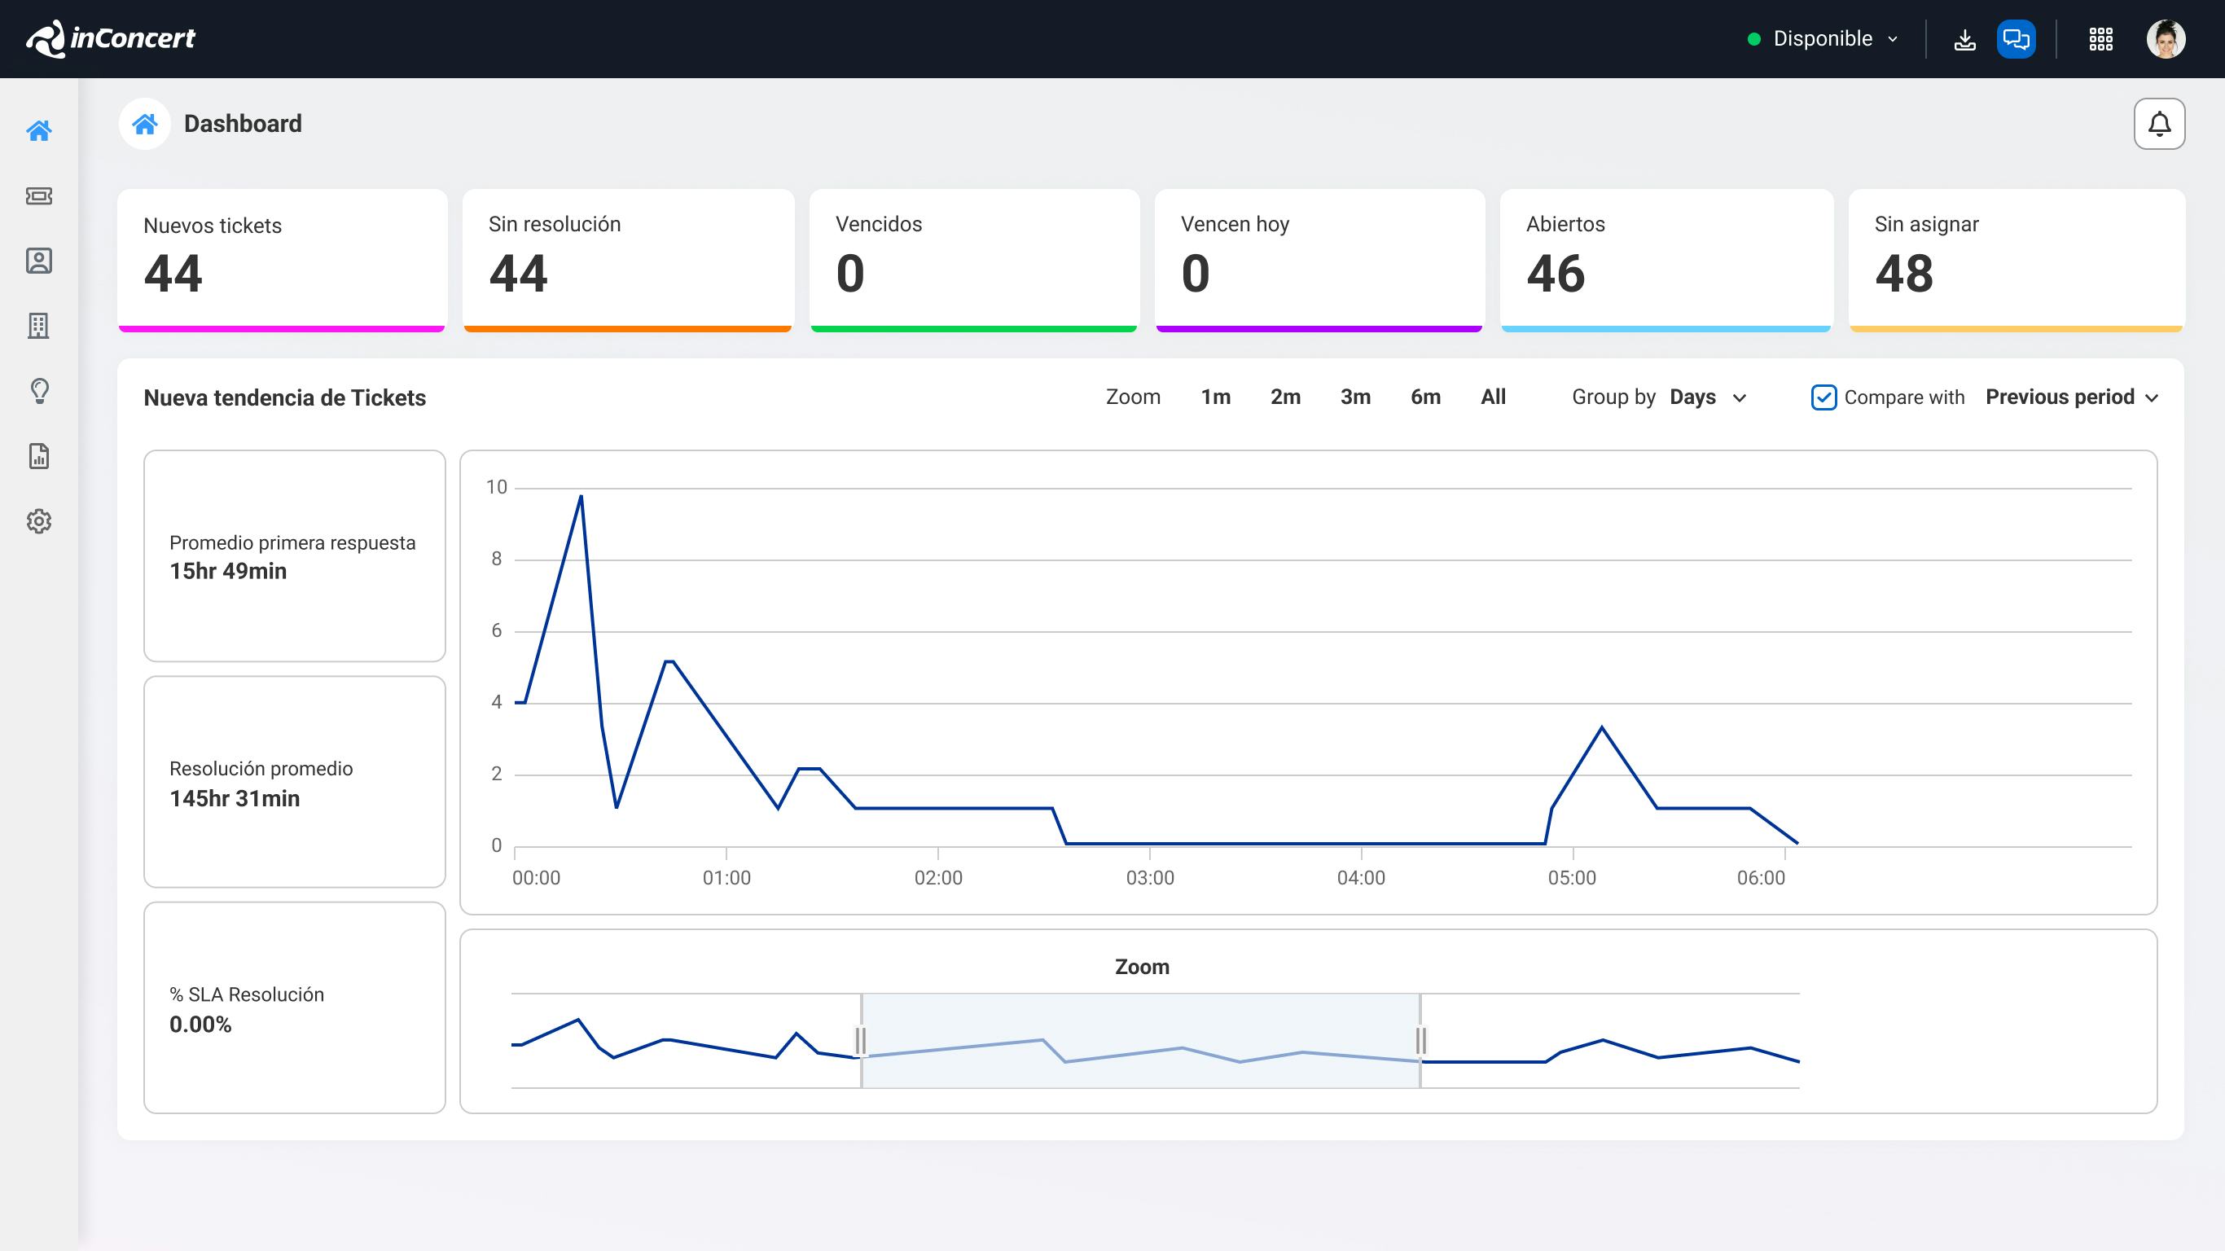Viewport: 2225px width, 1251px height.
Task: Open the Disponible status dropdown
Action: click(x=1823, y=39)
